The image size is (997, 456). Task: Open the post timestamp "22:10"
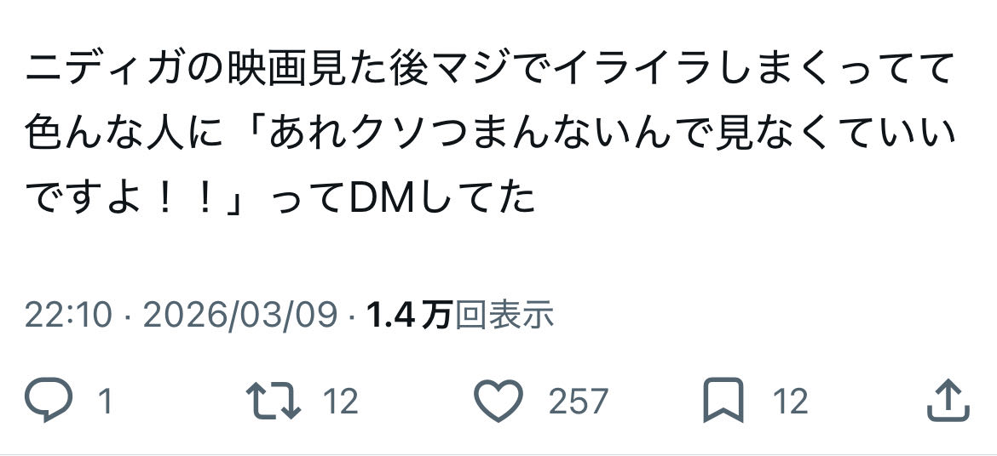tap(69, 315)
